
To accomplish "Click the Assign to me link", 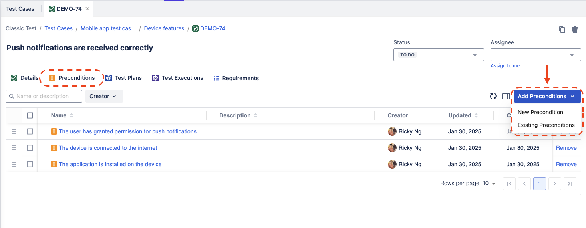I will (x=505, y=66).
